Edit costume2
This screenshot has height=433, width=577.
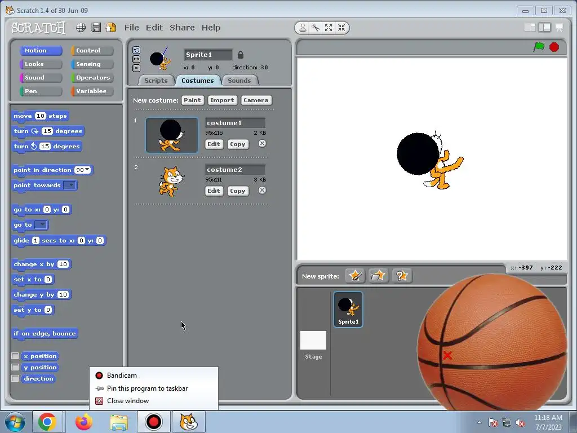pos(214,191)
